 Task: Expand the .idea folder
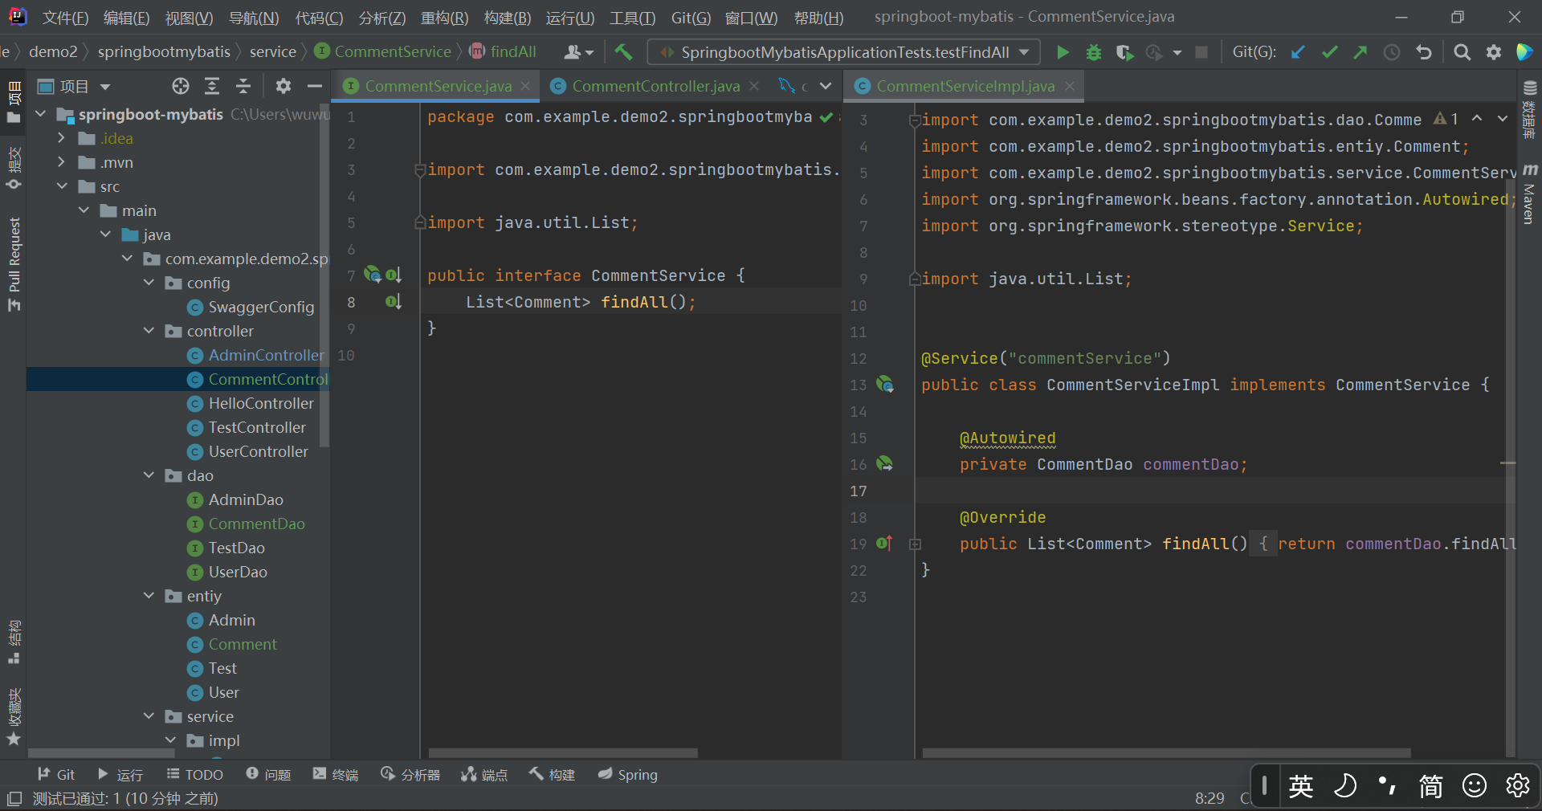[x=61, y=138]
